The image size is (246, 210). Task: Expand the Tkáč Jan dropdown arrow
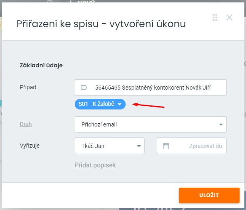pyautogui.click(x=139, y=146)
